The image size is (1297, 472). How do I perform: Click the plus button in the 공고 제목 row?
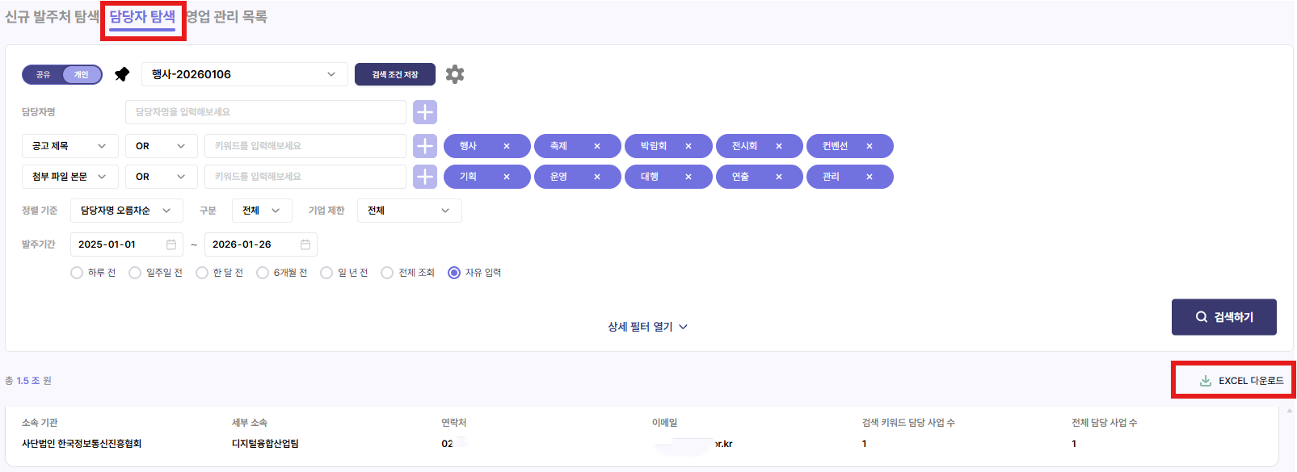tap(425, 146)
